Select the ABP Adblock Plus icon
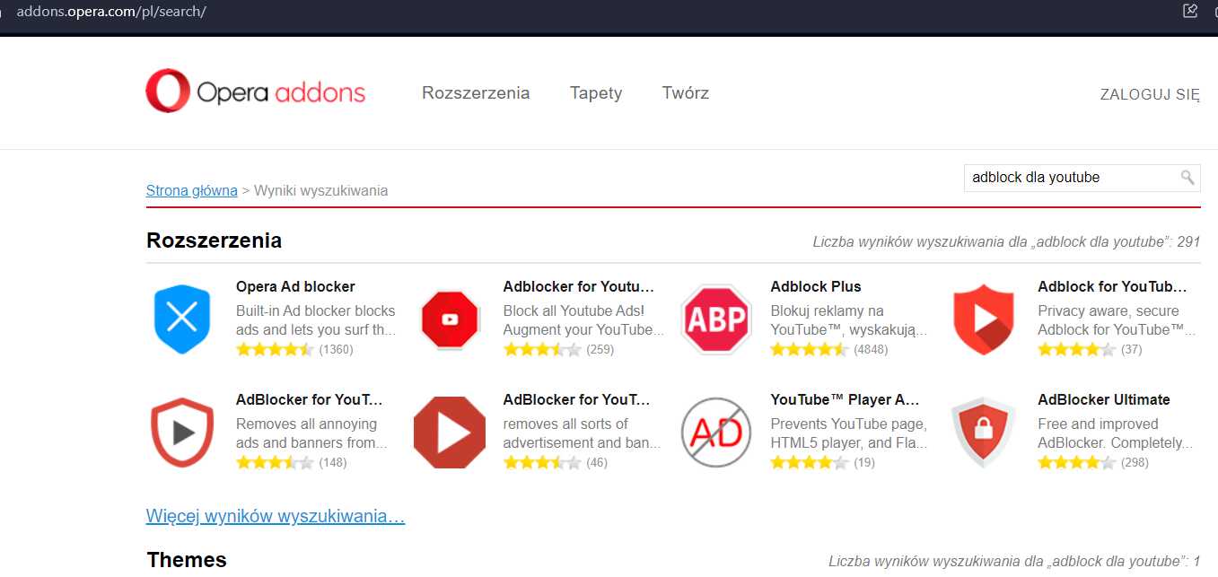 (716, 319)
